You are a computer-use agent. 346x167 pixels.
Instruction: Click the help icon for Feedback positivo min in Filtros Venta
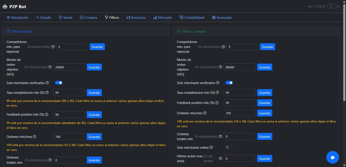pos(46,115)
